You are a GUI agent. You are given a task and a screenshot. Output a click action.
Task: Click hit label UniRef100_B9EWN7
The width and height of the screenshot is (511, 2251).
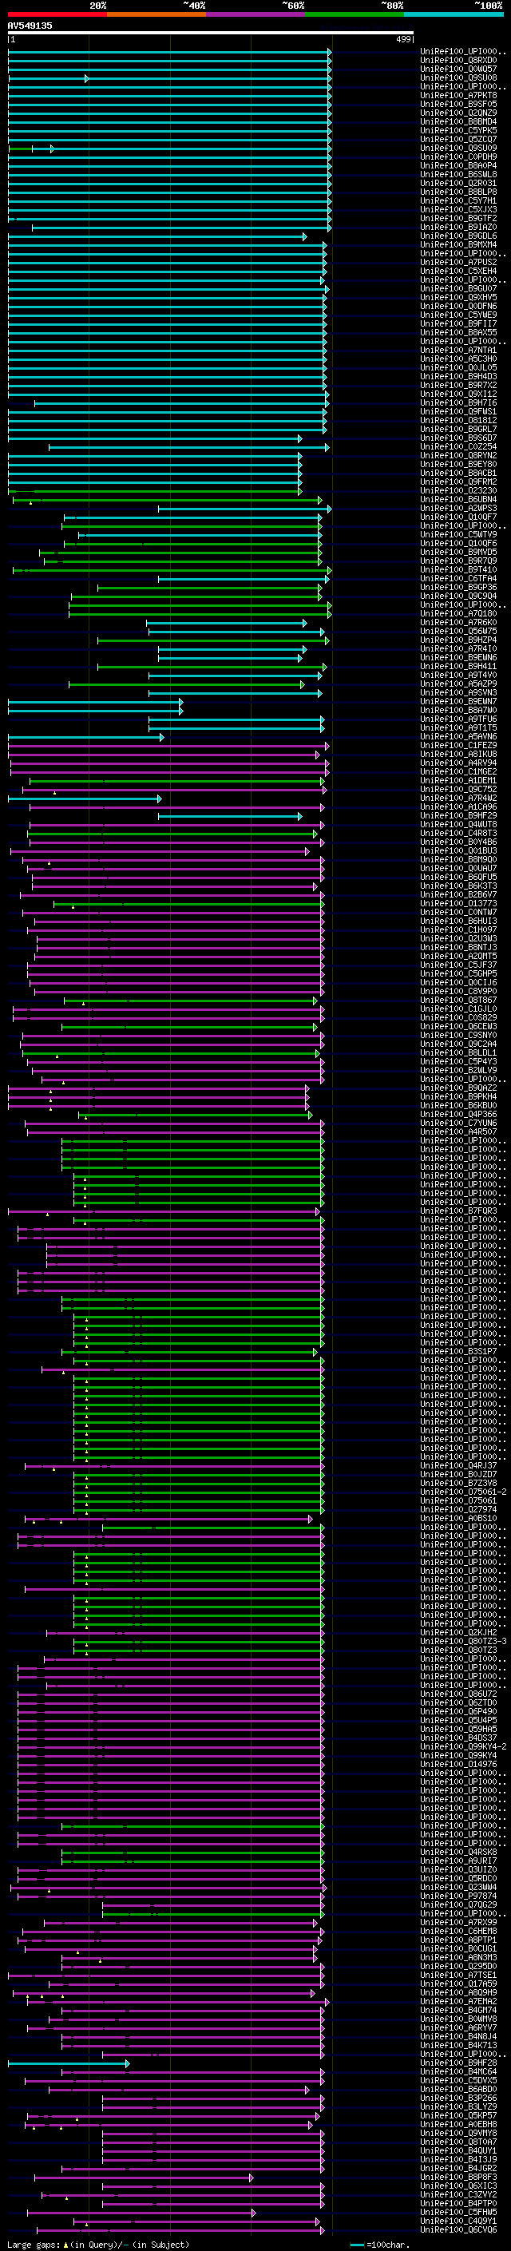[458, 701]
